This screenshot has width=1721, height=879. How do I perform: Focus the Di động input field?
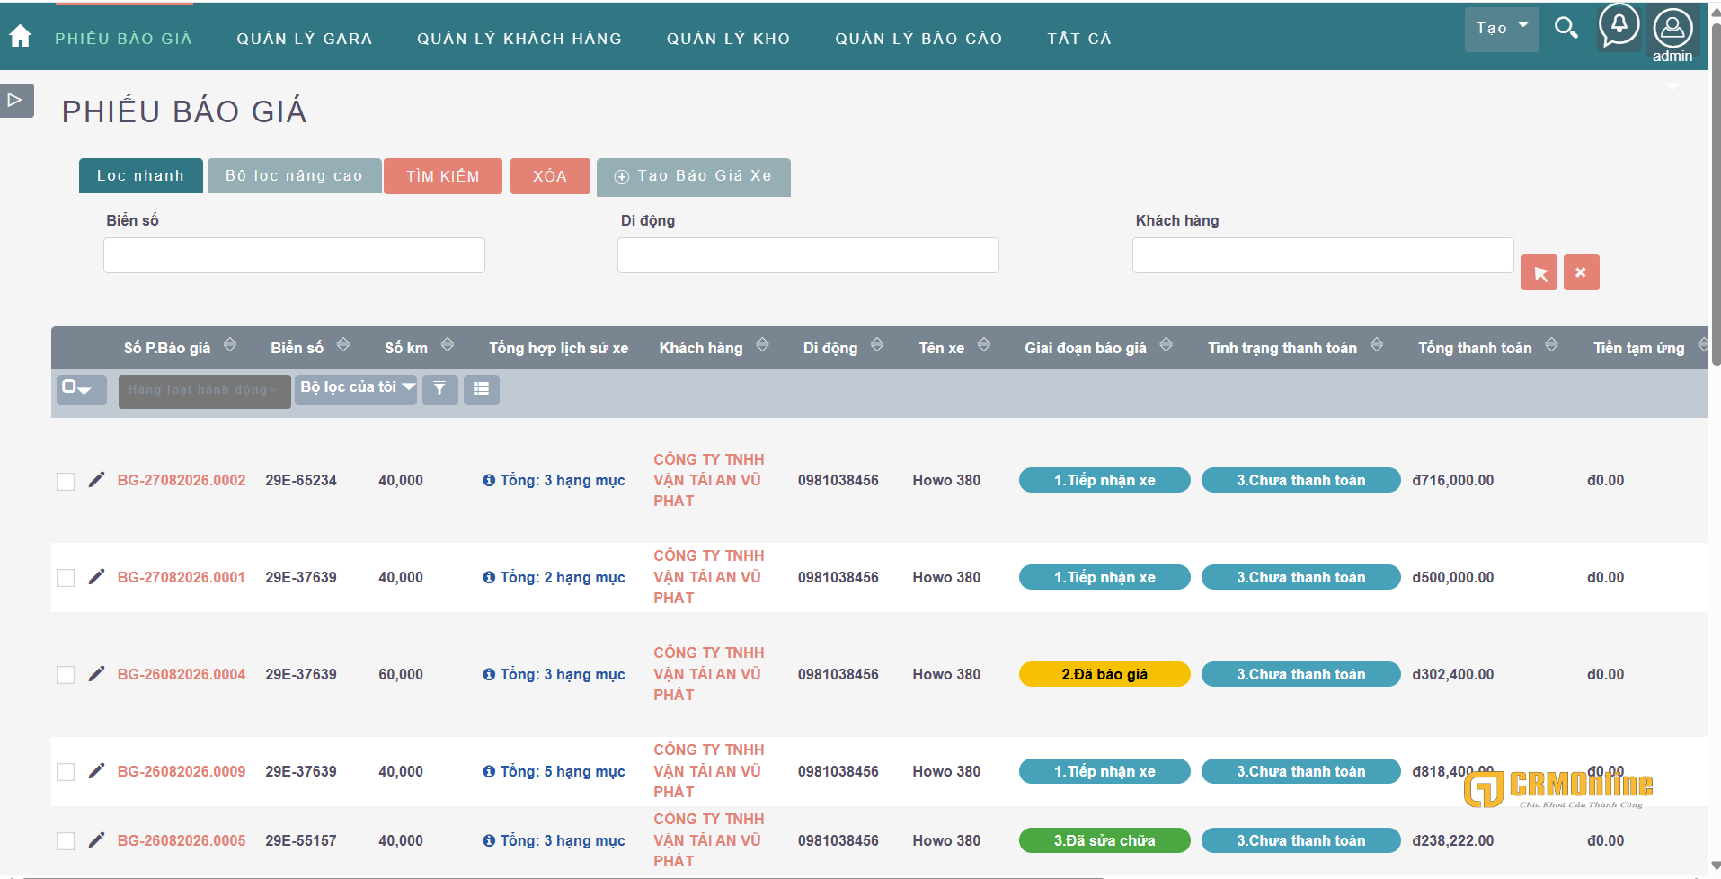click(x=808, y=255)
